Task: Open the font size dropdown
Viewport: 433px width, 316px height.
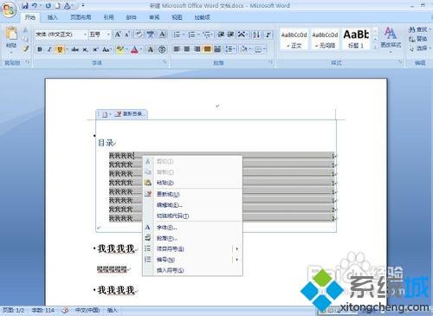Action: (x=108, y=35)
